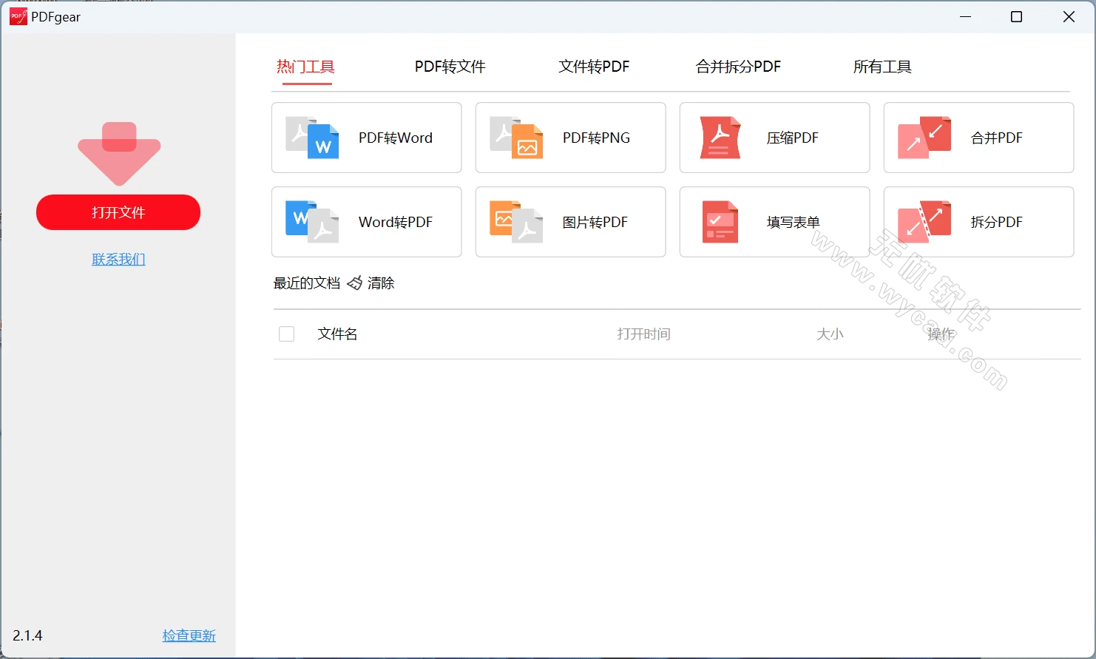Open the 合并拆分PDF tab
The height and width of the screenshot is (659, 1096).
[737, 67]
